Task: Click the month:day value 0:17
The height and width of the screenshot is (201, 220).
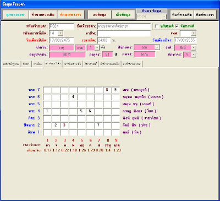Action: 47,150
